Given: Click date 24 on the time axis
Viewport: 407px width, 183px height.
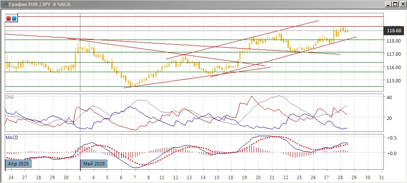Looking at the screenshot, I should coord(11,177).
